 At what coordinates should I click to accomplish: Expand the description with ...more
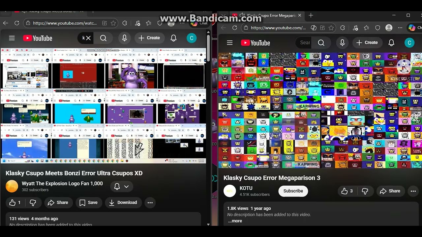235,221
